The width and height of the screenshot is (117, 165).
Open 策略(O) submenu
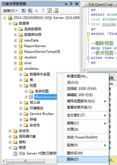[x=83, y=123]
